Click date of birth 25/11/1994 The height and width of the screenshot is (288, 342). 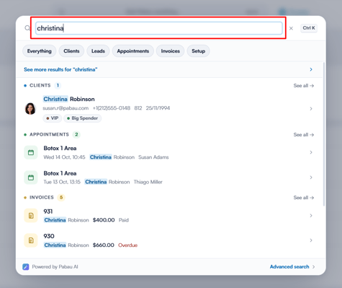158,108
